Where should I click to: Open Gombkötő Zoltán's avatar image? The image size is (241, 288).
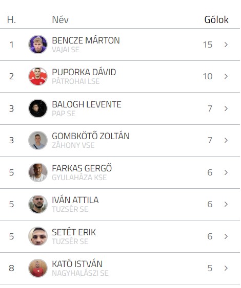point(38,140)
